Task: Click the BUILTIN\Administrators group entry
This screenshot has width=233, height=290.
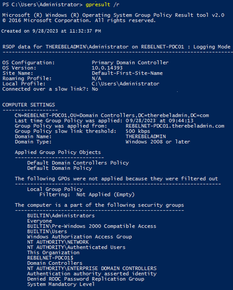Action: point(61,216)
